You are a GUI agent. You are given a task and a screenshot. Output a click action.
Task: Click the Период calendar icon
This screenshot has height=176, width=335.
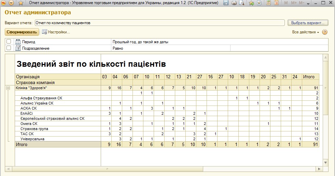click(18, 42)
